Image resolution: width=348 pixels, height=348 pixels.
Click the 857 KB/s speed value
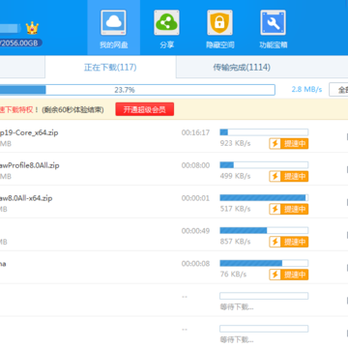(x=235, y=242)
